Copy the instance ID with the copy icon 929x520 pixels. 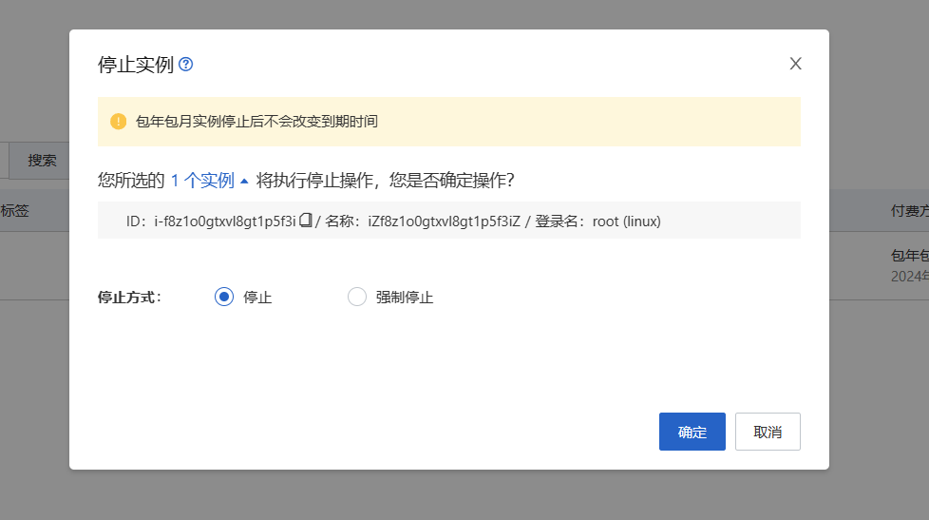point(306,221)
